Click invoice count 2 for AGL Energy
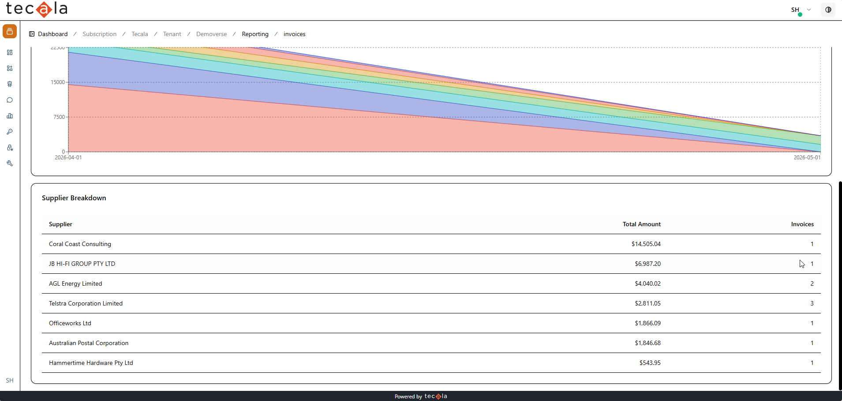The height and width of the screenshot is (401, 842). pyautogui.click(x=812, y=283)
